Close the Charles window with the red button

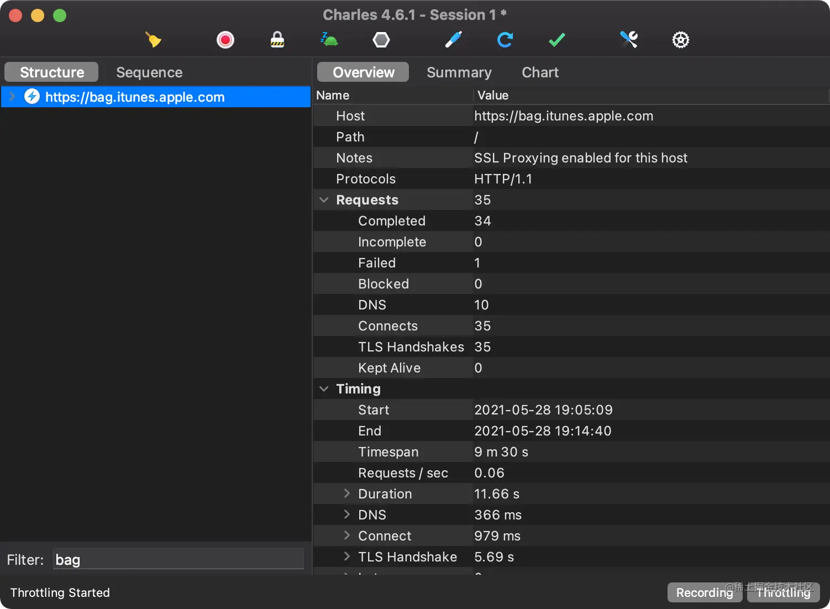(x=15, y=15)
